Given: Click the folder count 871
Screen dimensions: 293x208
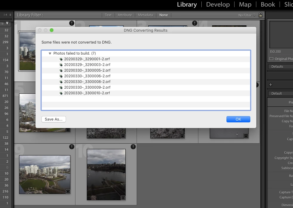Looking at the screenshot, I should 5,96.
